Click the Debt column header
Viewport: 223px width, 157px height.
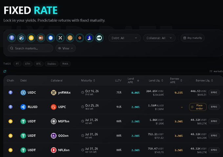coord(24,80)
